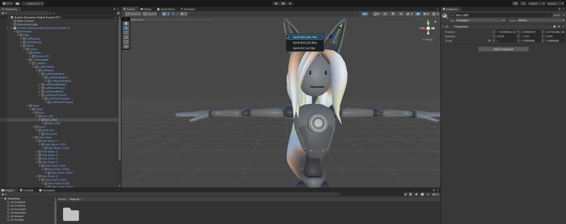Viewport: 566px width, 224px height.
Task: Click the Ear.L.002 name field
Action: 502,15
